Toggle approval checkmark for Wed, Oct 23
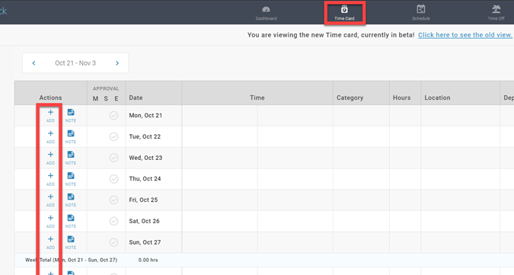The width and height of the screenshot is (514, 275). coord(113,158)
